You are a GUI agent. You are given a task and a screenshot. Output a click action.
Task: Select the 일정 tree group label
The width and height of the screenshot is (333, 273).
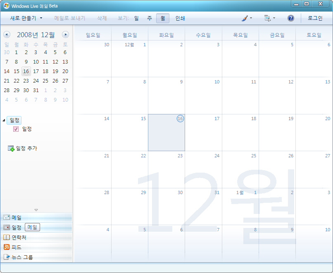pos(14,120)
